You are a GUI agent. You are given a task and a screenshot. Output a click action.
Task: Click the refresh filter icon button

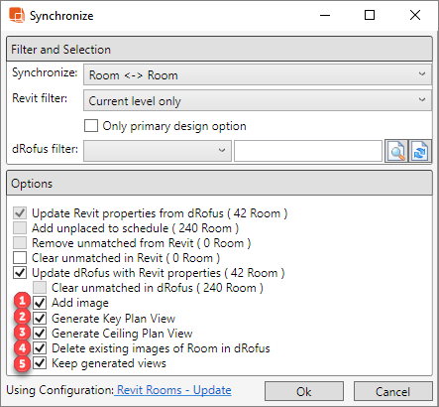click(420, 151)
